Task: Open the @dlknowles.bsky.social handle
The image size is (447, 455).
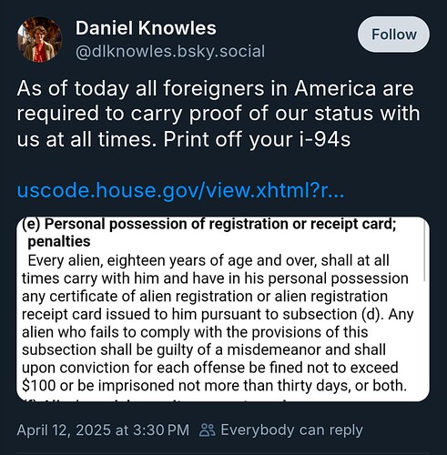Action: [170, 51]
